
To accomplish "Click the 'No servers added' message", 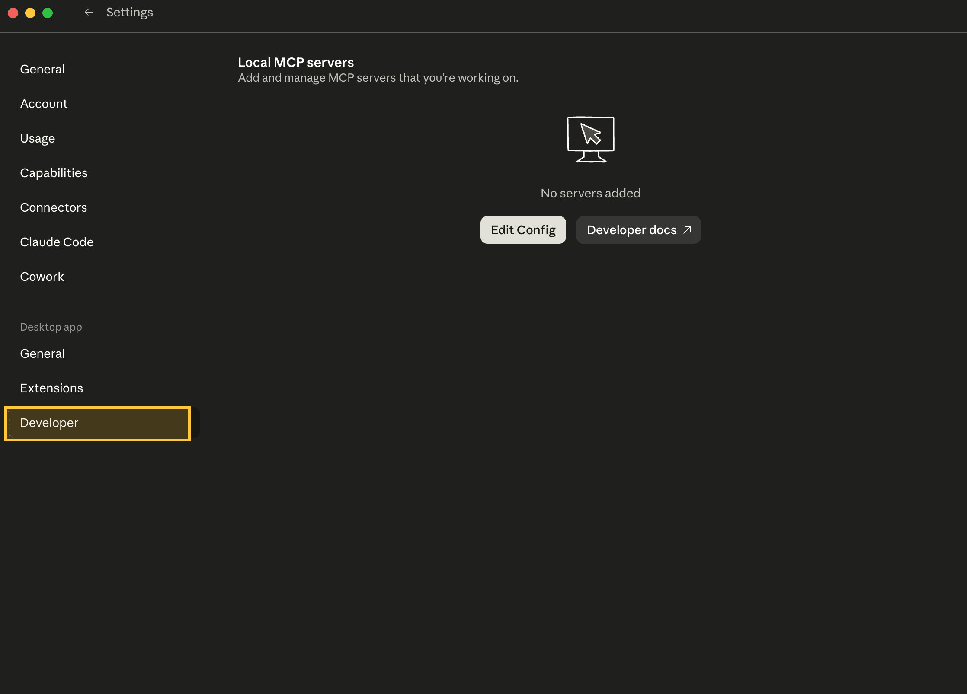I will click(590, 193).
